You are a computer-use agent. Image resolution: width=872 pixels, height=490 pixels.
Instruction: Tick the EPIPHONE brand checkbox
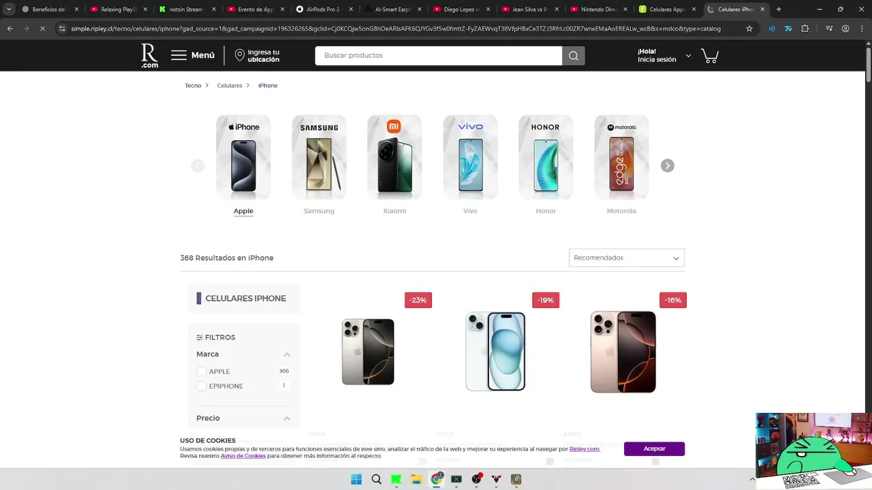(202, 386)
